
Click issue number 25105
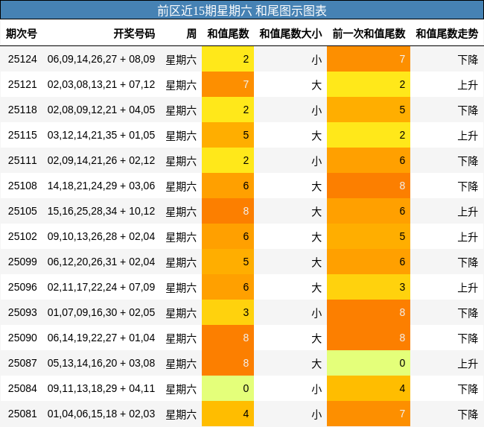[x=22, y=211]
